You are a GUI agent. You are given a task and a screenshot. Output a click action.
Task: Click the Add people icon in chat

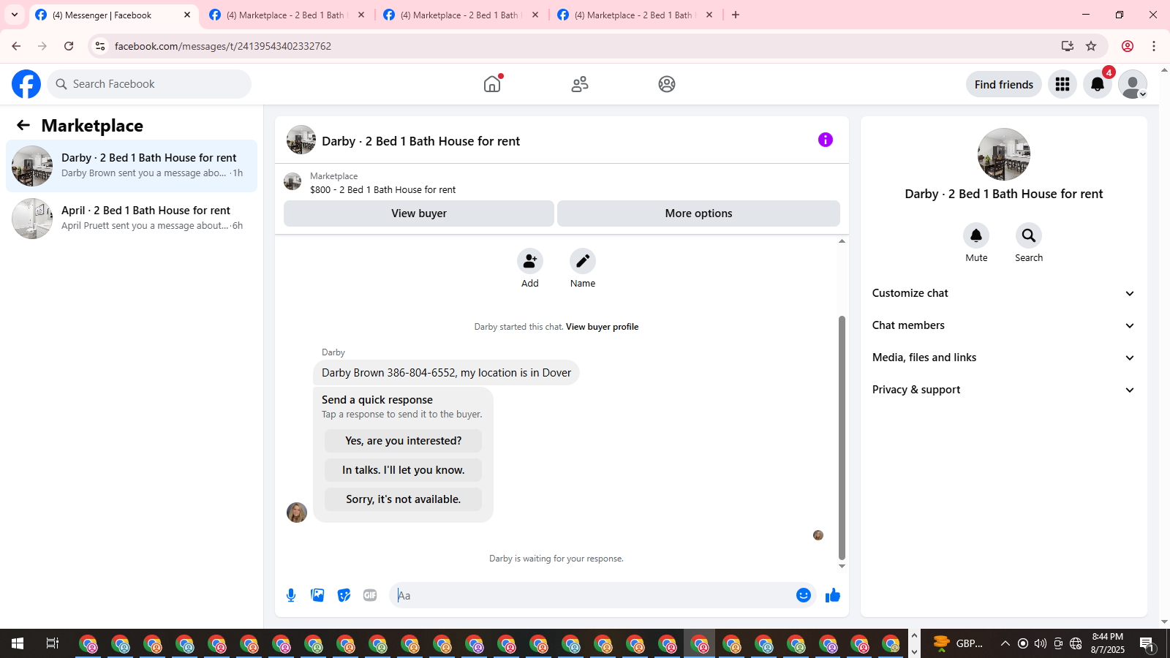tap(530, 261)
